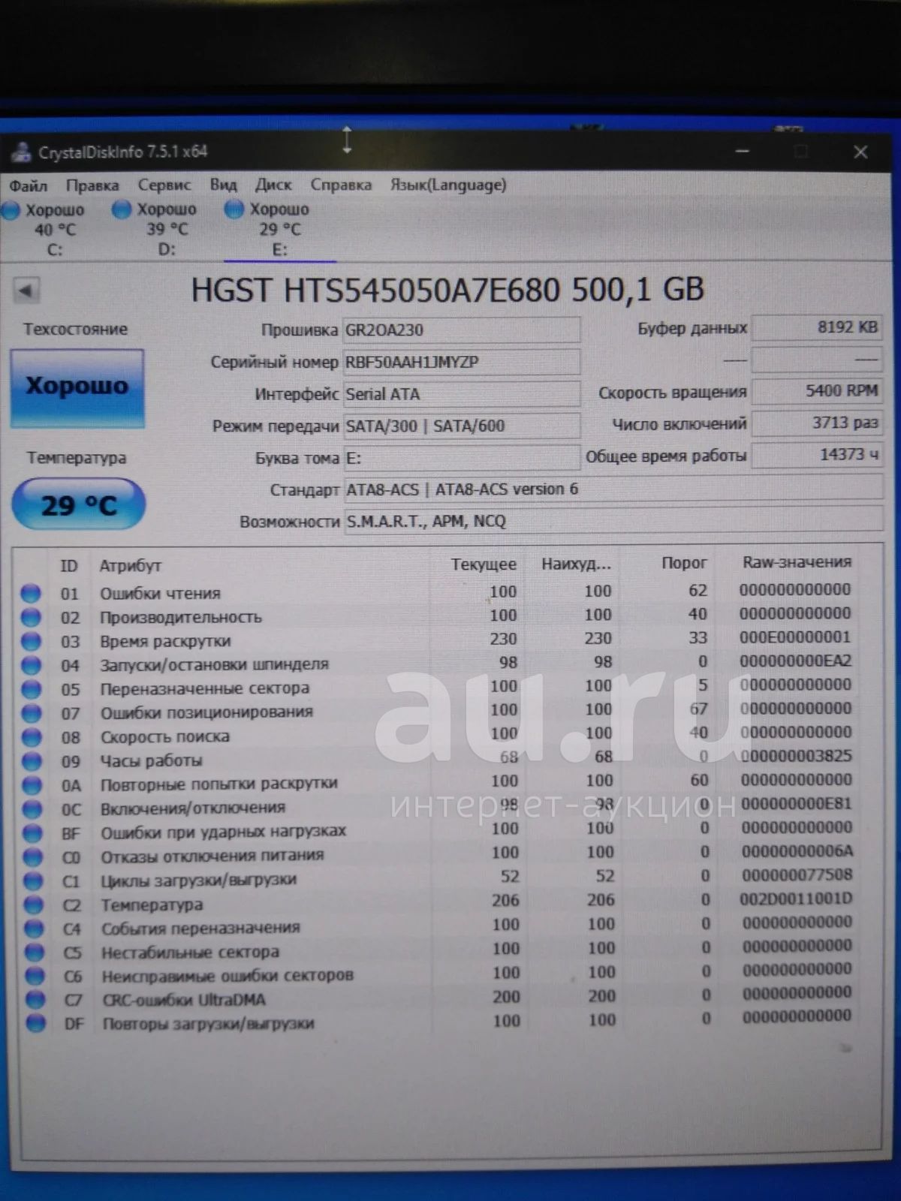This screenshot has width=901, height=1201.
Task: Click the SATA/300 | SATA/600 transfer mode field
Action: coord(461,426)
